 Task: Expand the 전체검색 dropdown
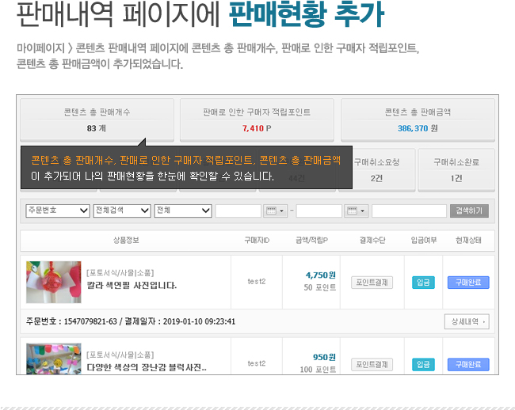pos(122,211)
